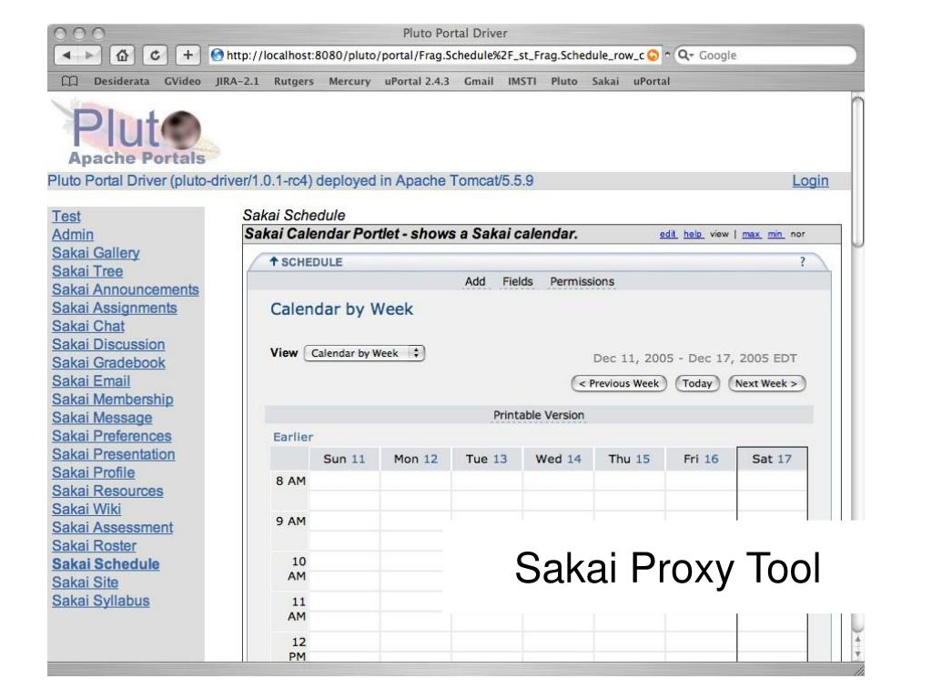
Task: Open the Sakai Gallery link
Action: click(96, 253)
